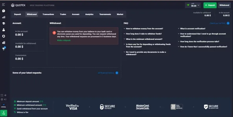This screenshot has height=117, width=233.
Task: Click the arrow icon next to All financial history
Action: (117, 73)
